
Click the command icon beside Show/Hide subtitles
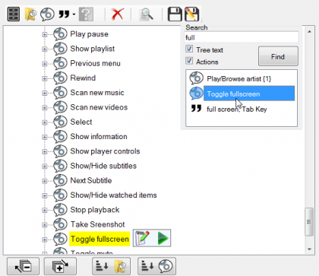60,166
